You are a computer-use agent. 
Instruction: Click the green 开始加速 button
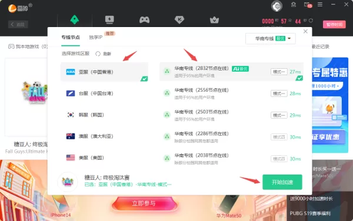coord(282,182)
